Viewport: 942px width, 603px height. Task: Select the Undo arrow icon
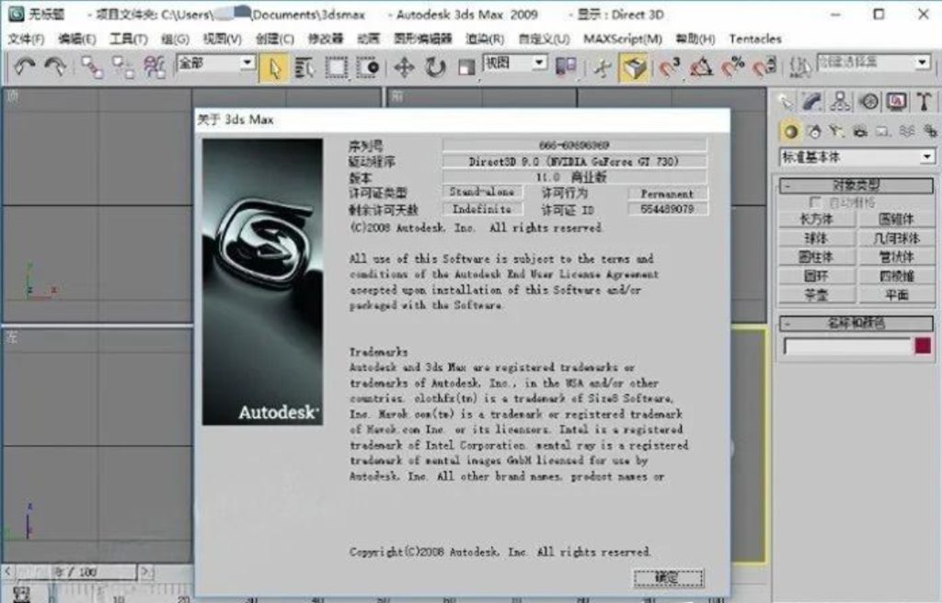click(x=25, y=64)
